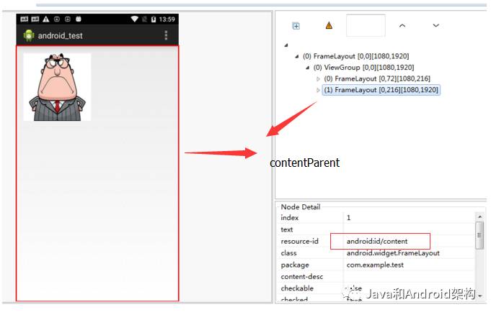Go to next search match down chevron
Screen dimensions: 491x315
[436, 25]
